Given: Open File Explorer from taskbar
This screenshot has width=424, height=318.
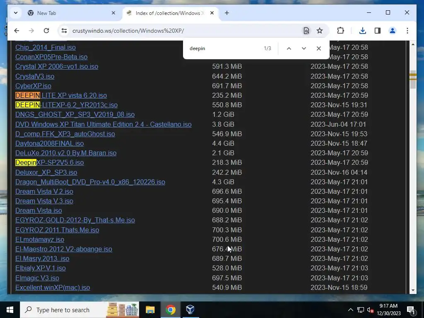Looking at the screenshot, I should point(150,310).
